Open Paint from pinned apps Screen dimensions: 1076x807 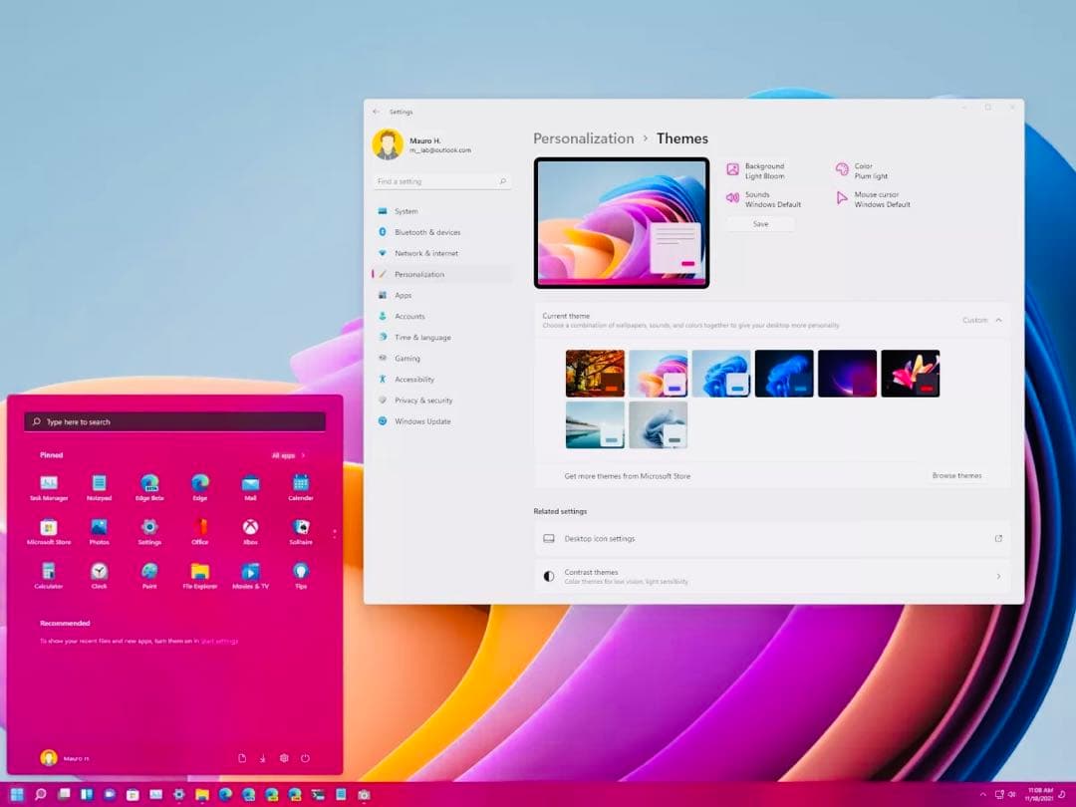click(x=149, y=572)
